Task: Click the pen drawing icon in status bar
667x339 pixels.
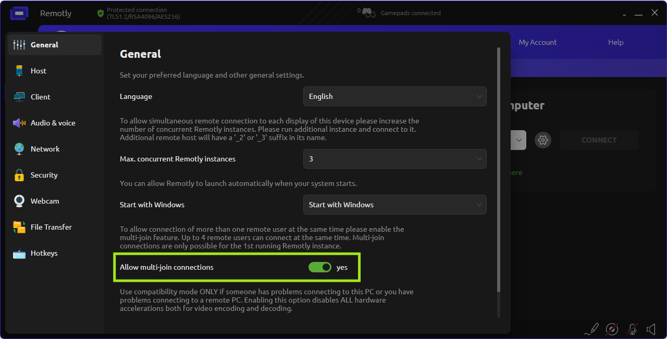Action: (x=591, y=329)
